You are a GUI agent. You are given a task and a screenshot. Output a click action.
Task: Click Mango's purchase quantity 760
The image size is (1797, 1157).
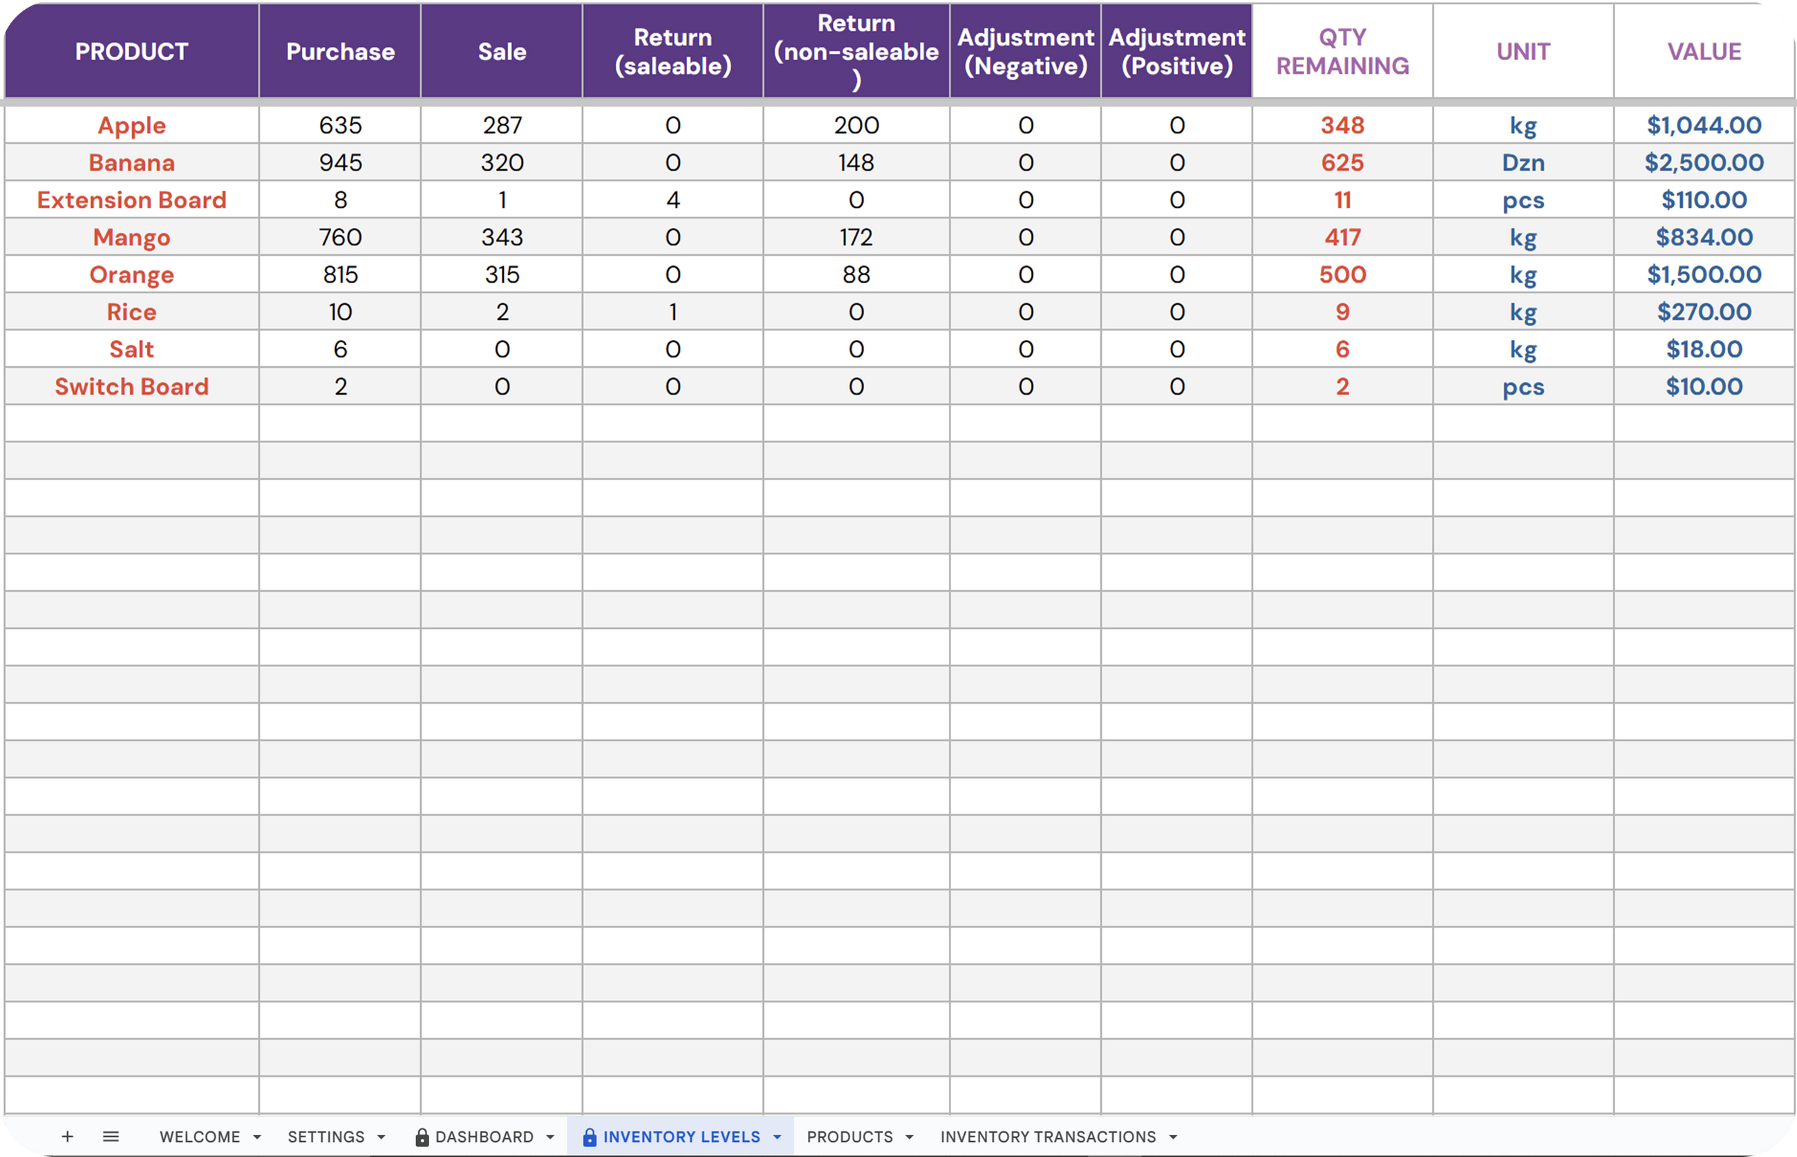point(339,237)
